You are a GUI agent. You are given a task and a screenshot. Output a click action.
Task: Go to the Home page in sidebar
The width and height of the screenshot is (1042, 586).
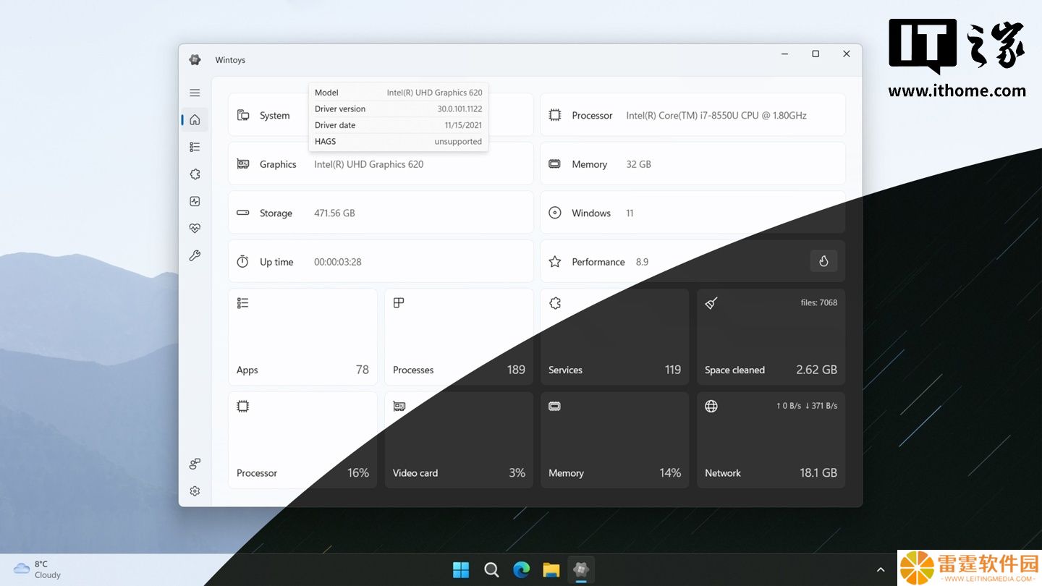[195, 120]
